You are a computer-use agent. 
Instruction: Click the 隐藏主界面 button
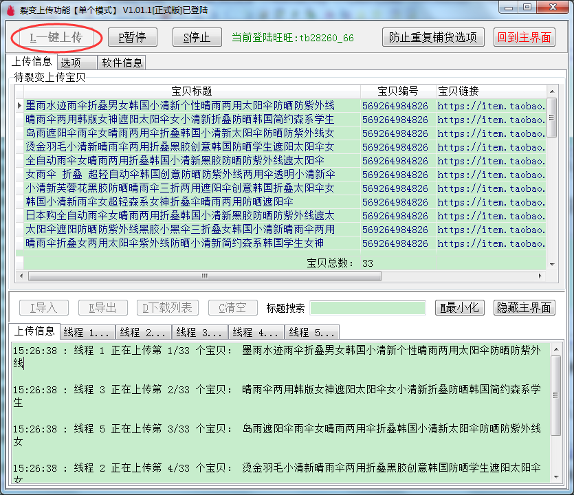pos(525,308)
